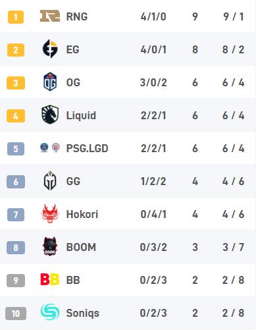This screenshot has height=330, width=256.
Task: Click the Evil Geniuses logo icon
Action: point(50,49)
